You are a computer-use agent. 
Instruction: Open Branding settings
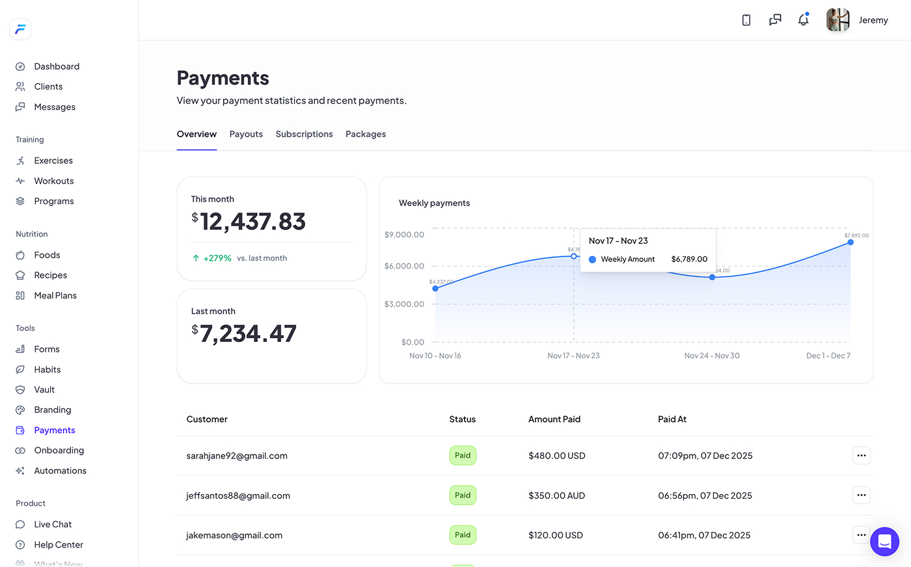[52, 410]
